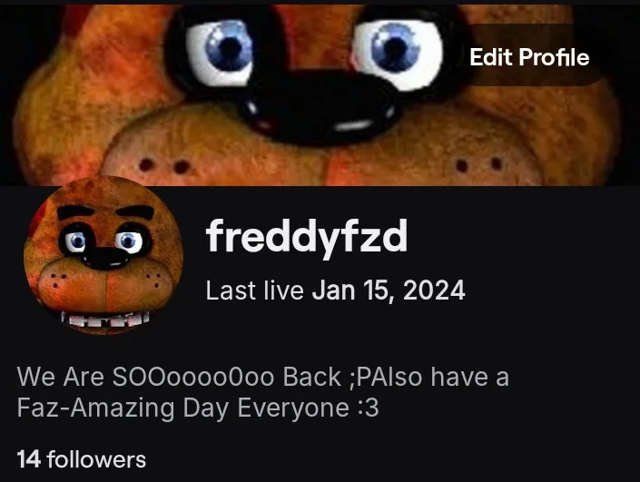Click the Faz-Amazing Day bio line
This screenshot has height=482, width=640.
point(198,408)
